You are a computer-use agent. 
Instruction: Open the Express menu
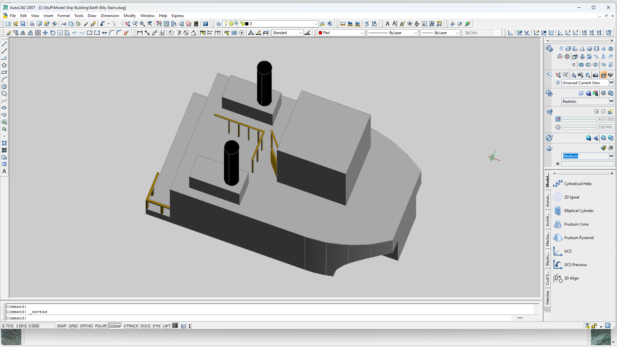(x=177, y=16)
